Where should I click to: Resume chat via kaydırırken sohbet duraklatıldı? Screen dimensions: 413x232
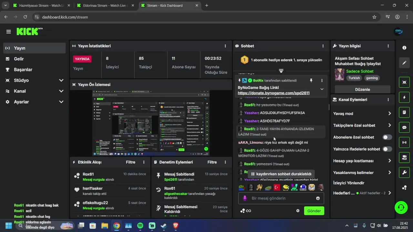281,174
